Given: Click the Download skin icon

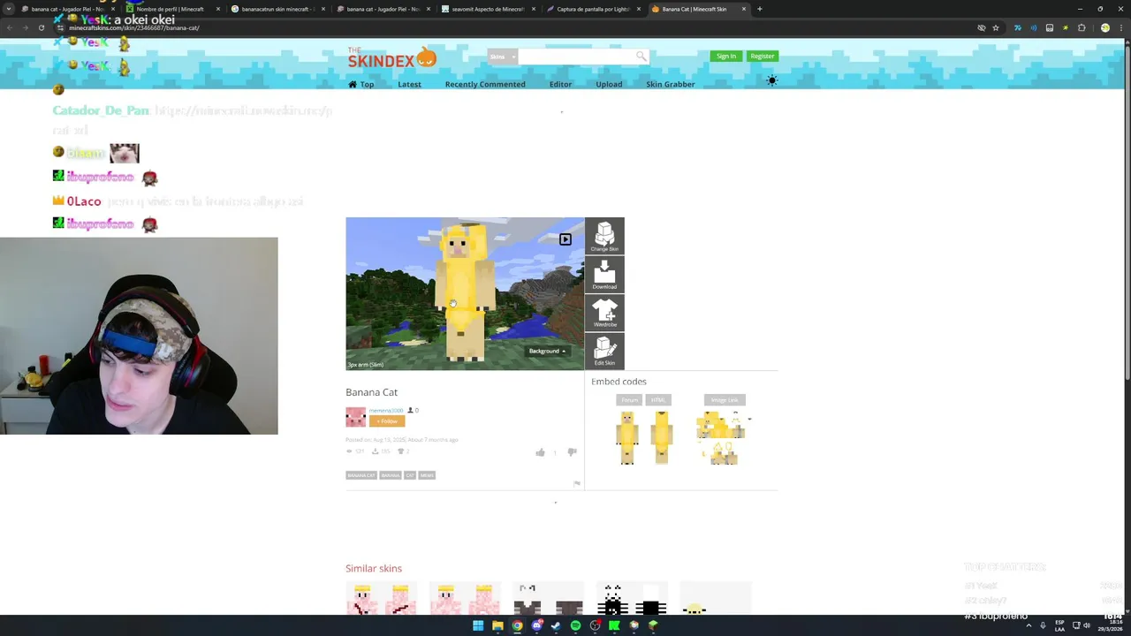Looking at the screenshot, I should (x=604, y=274).
